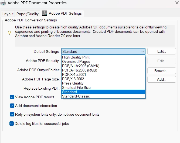Uncheck View Adobe PDF results

click(x=12, y=97)
